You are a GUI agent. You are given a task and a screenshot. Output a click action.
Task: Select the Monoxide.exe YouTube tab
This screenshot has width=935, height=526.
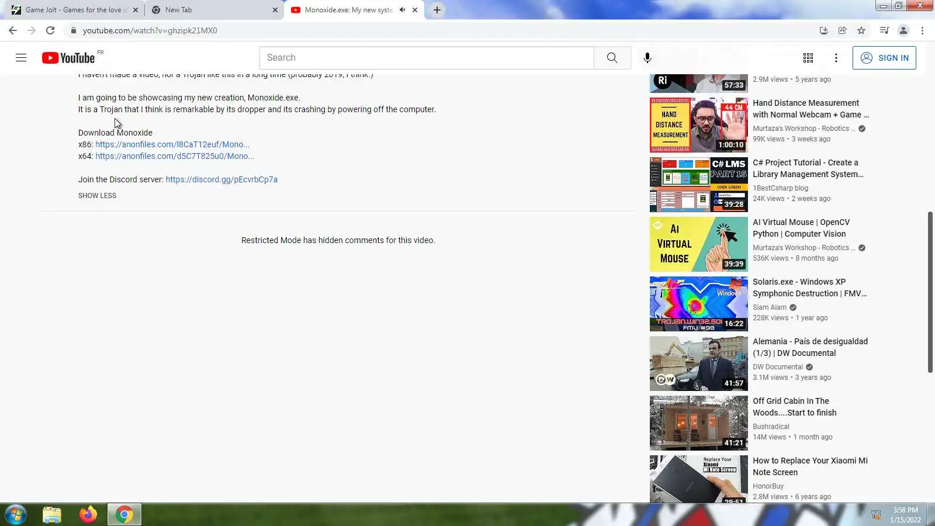click(354, 10)
